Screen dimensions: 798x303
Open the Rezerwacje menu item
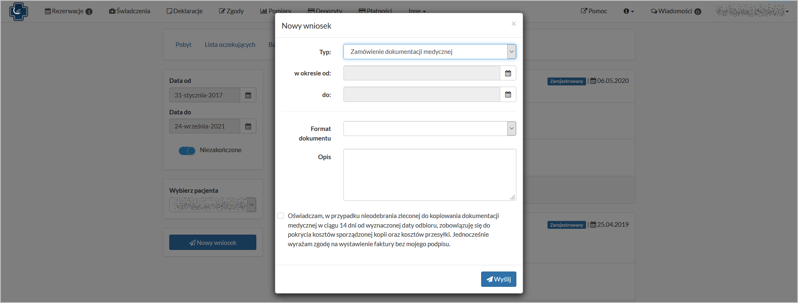(x=68, y=11)
